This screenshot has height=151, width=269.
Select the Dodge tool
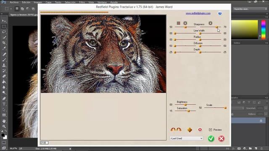tap(4, 93)
